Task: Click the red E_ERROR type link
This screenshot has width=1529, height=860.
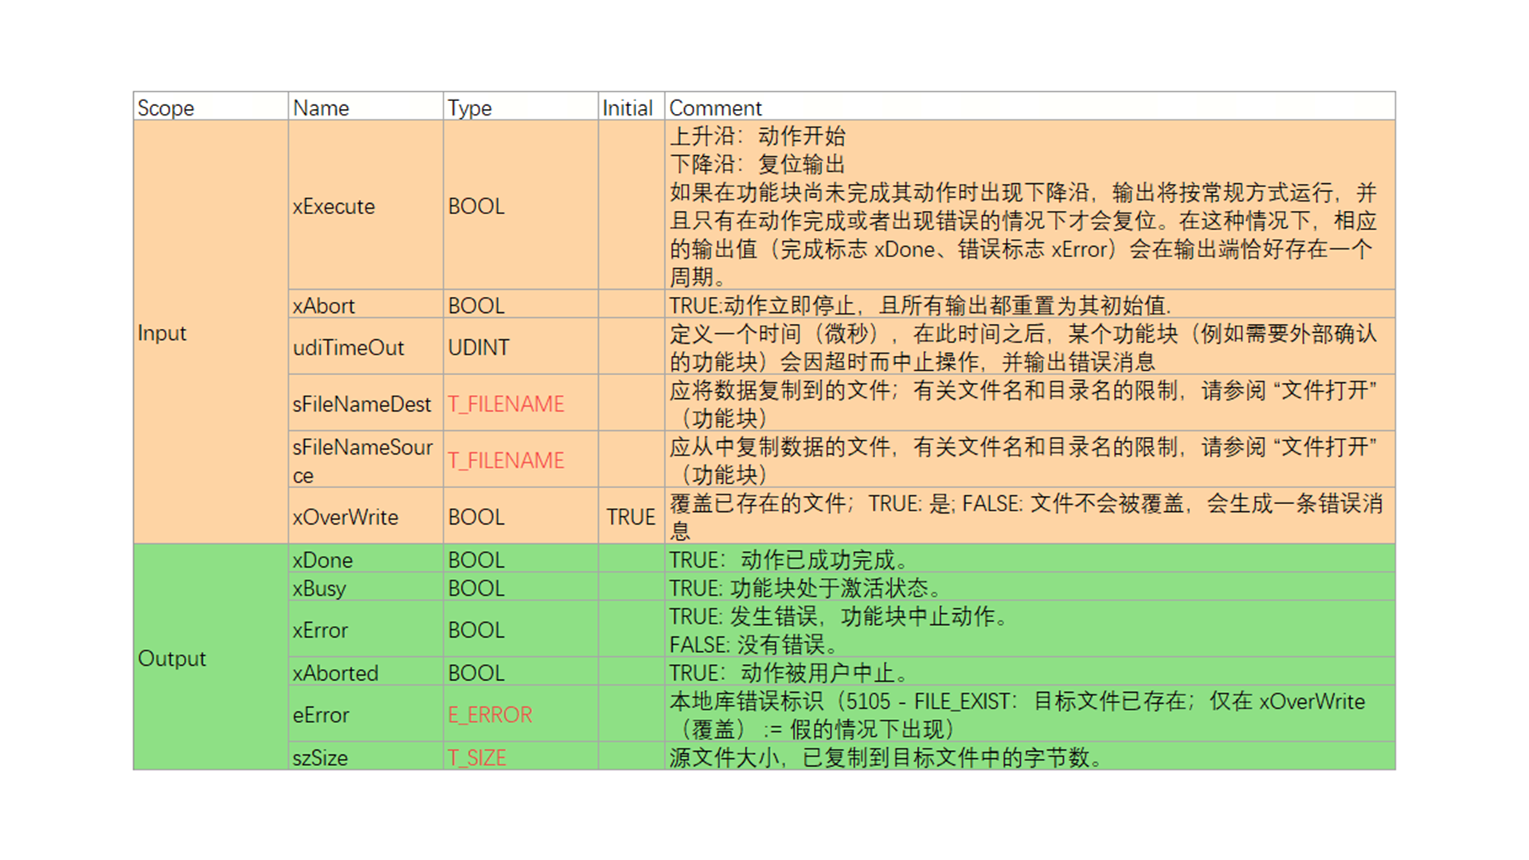Action: pyautogui.click(x=490, y=714)
